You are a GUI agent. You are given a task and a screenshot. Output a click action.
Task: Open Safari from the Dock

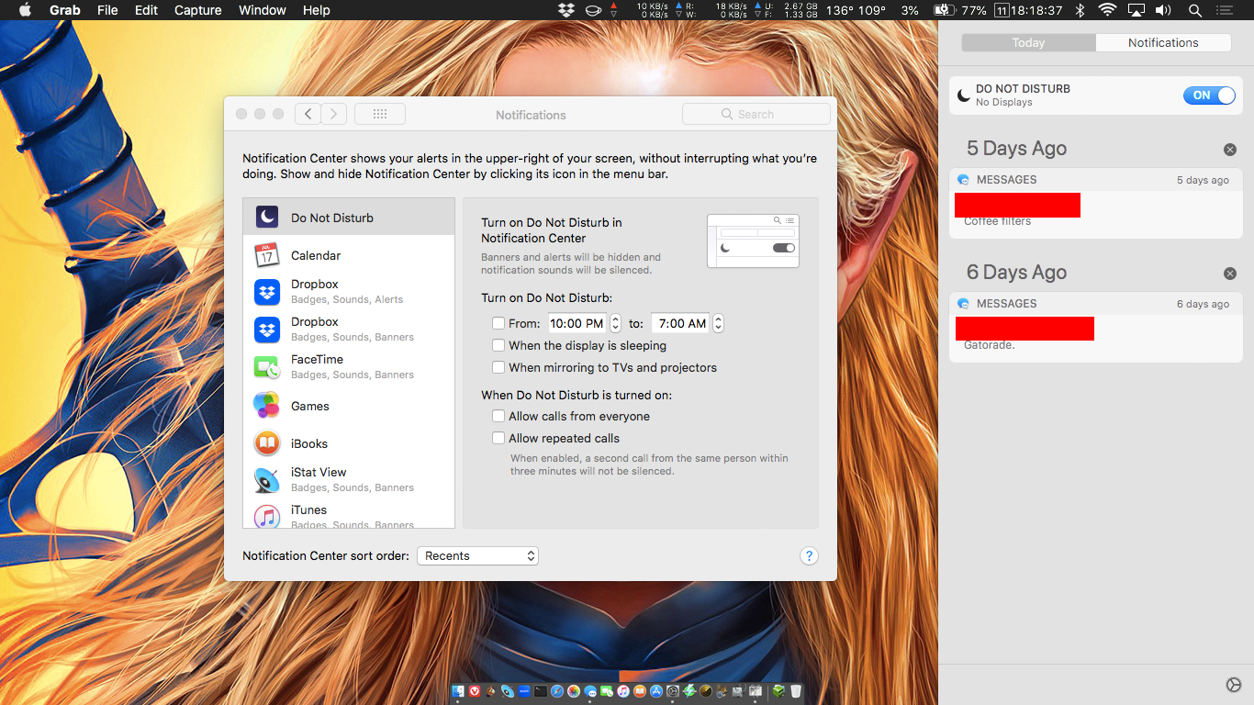pyautogui.click(x=557, y=690)
